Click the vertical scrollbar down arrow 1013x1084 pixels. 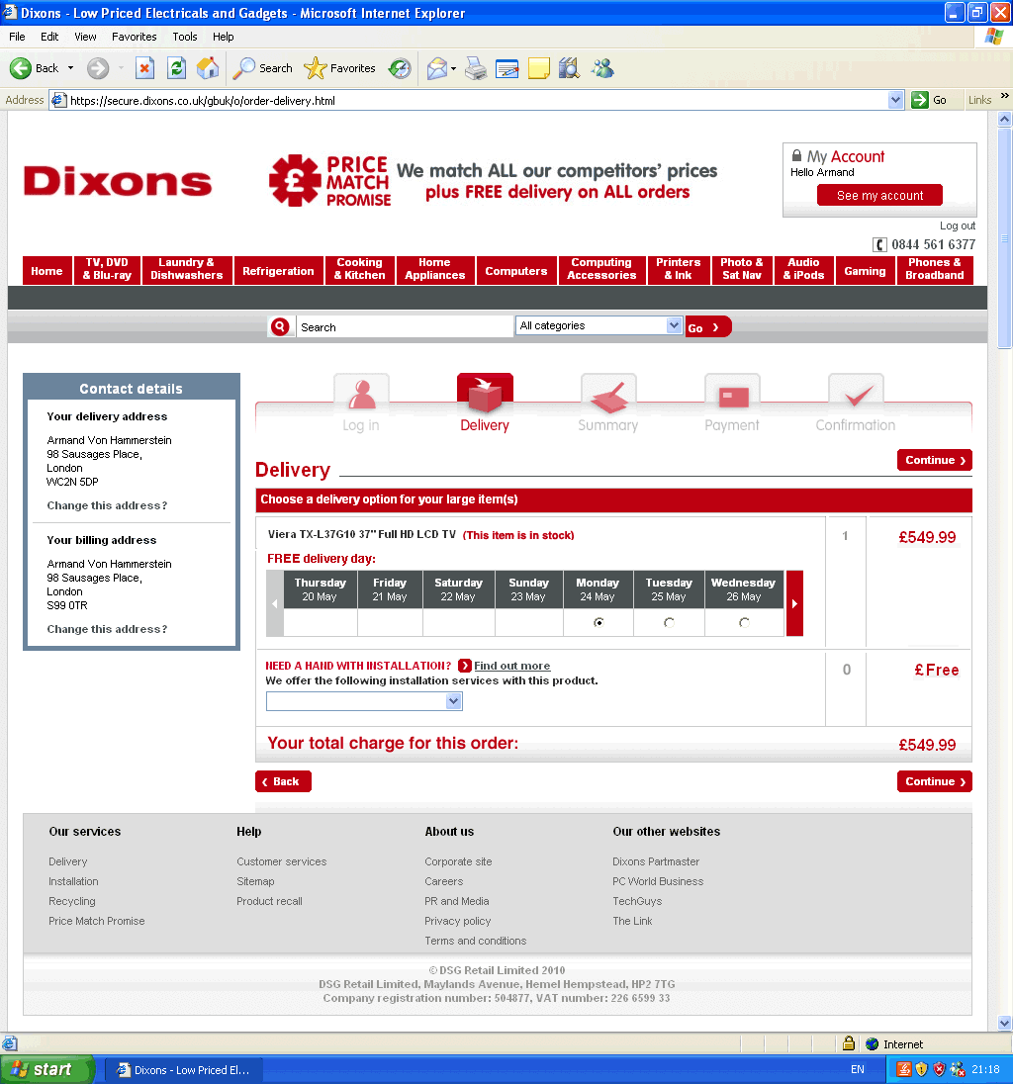pyautogui.click(x=1005, y=1023)
